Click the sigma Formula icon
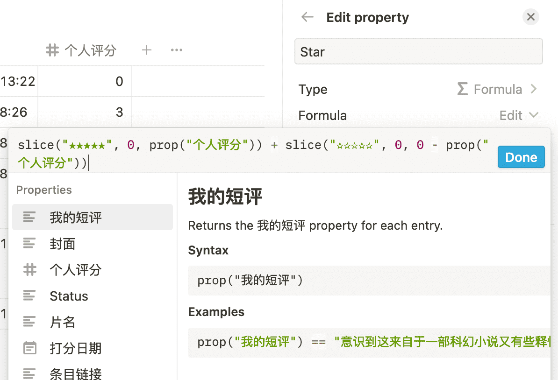Screen dimensions: 558x380 [x=462, y=89]
